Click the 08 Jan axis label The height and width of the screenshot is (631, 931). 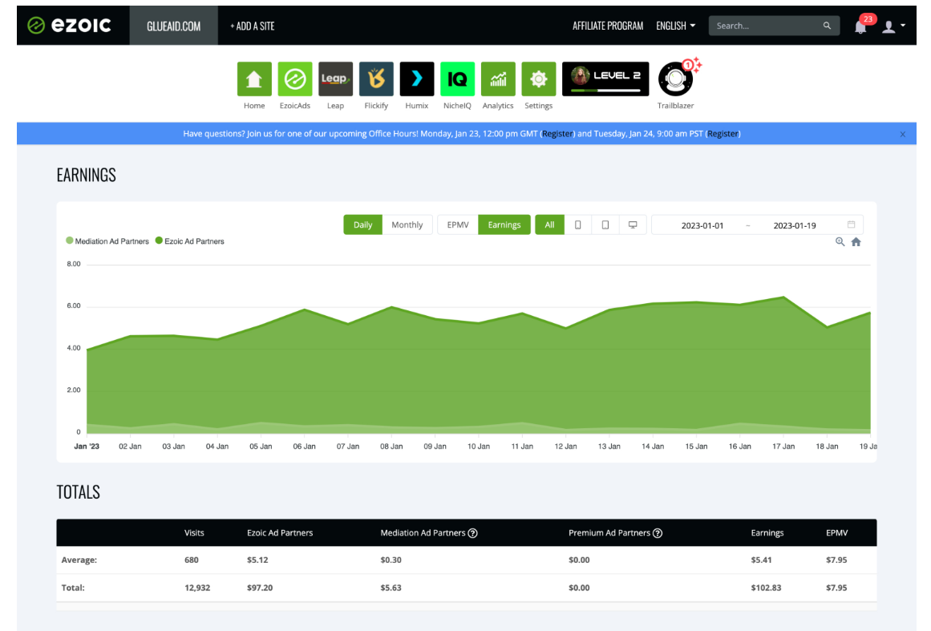[x=391, y=447]
